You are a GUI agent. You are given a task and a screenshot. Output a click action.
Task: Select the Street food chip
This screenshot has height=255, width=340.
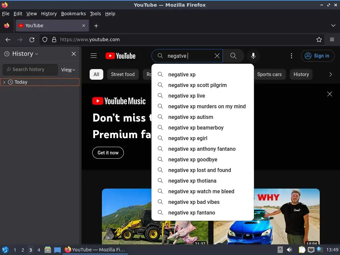tap(123, 74)
